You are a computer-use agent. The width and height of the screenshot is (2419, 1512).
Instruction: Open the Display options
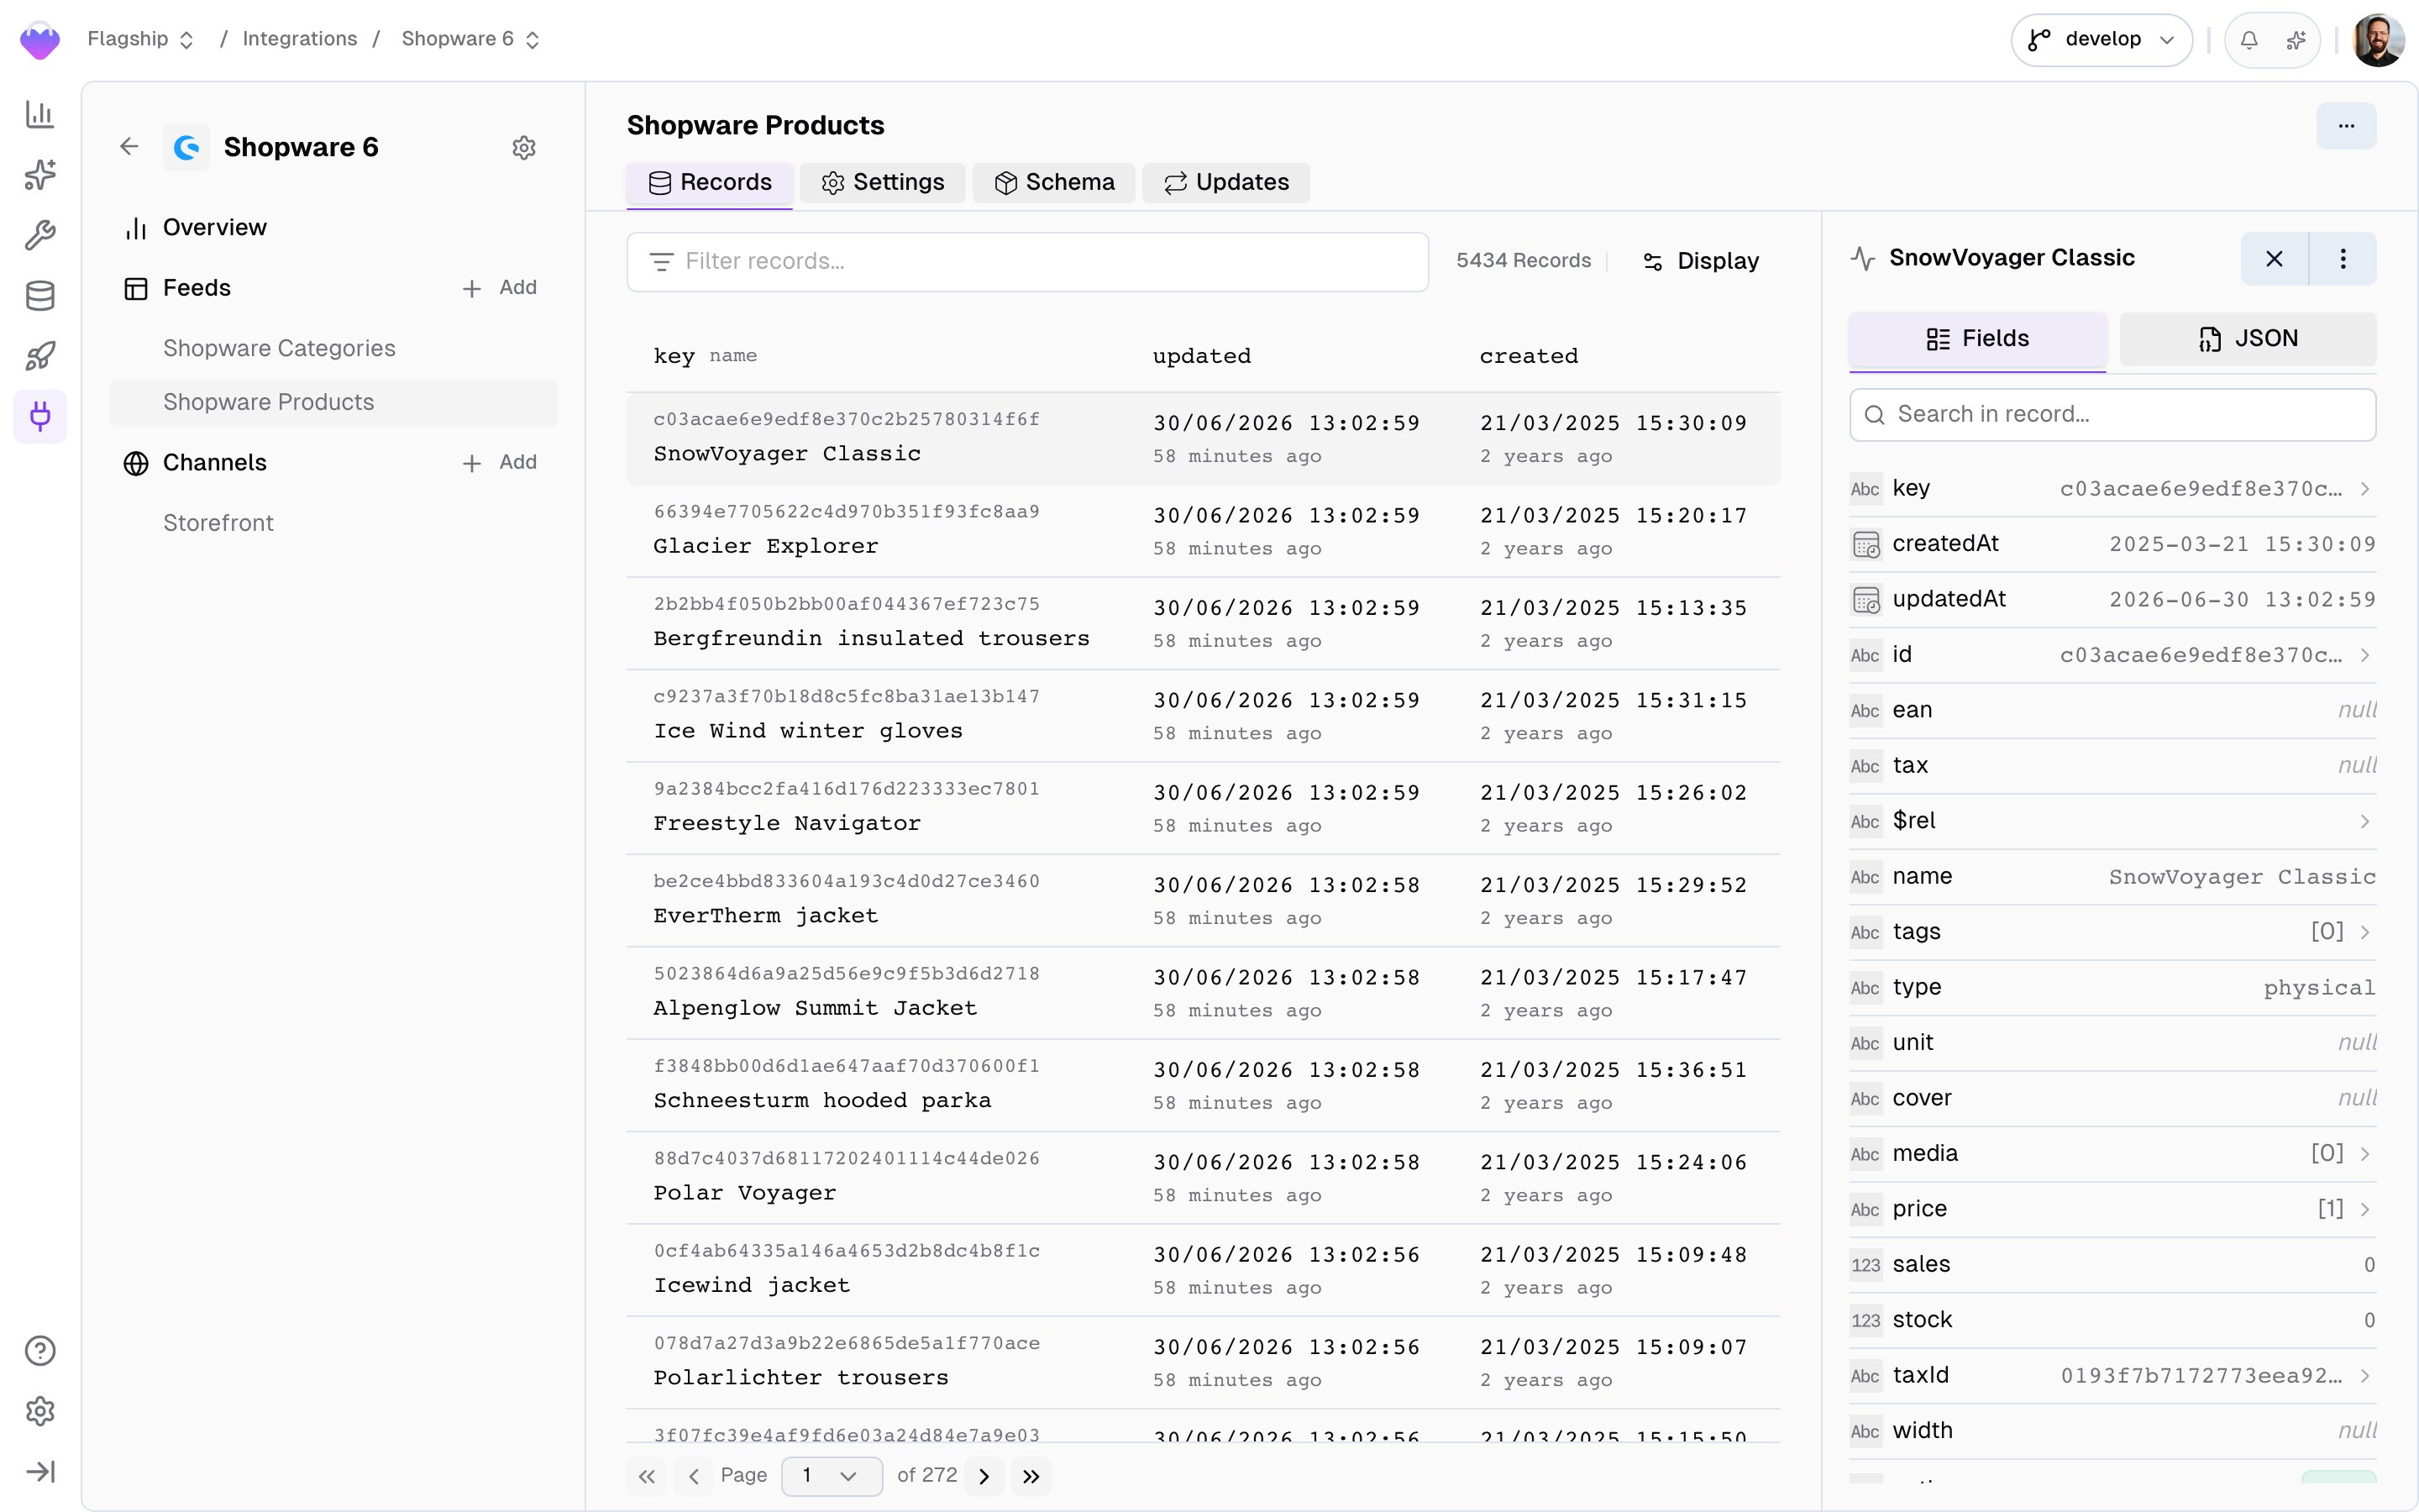click(x=1700, y=262)
